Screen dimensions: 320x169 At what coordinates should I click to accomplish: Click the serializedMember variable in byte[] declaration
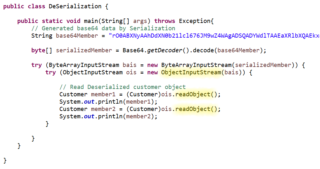pos(84,50)
